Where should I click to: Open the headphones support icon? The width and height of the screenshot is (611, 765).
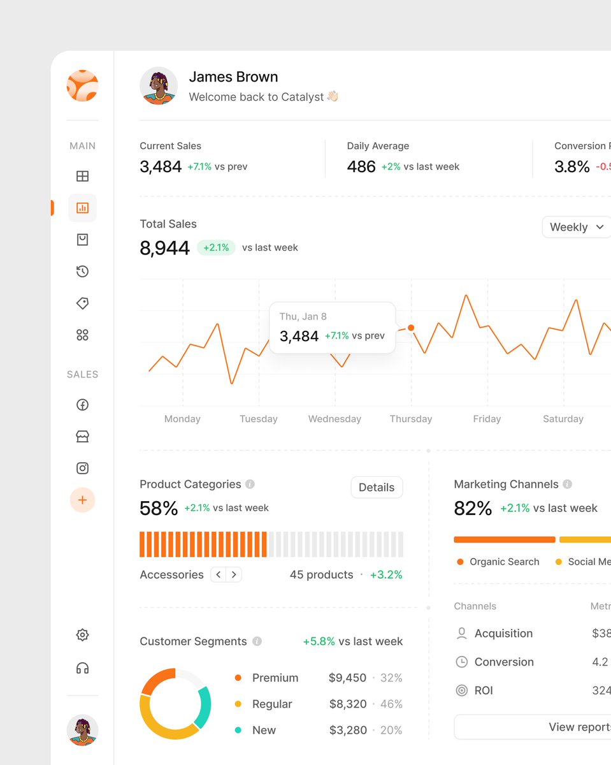coord(82,668)
